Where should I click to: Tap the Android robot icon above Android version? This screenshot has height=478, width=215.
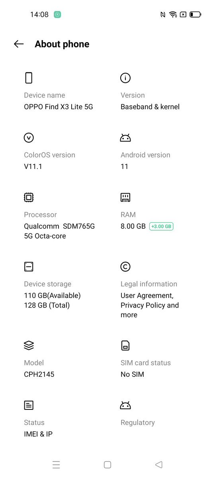125,138
